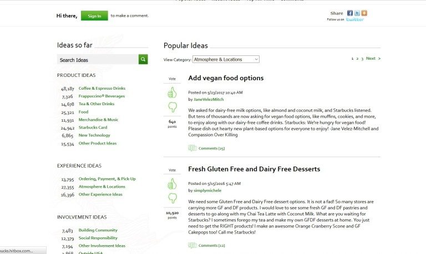Go to page 2 of popular ideas
This screenshot has width=426, height=254.
pyautogui.click(x=357, y=59)
